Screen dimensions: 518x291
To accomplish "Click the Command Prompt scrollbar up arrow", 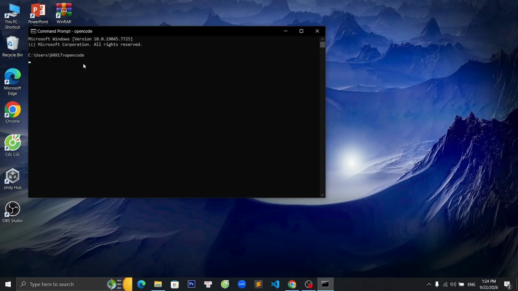I will click(x=322, y=39).
